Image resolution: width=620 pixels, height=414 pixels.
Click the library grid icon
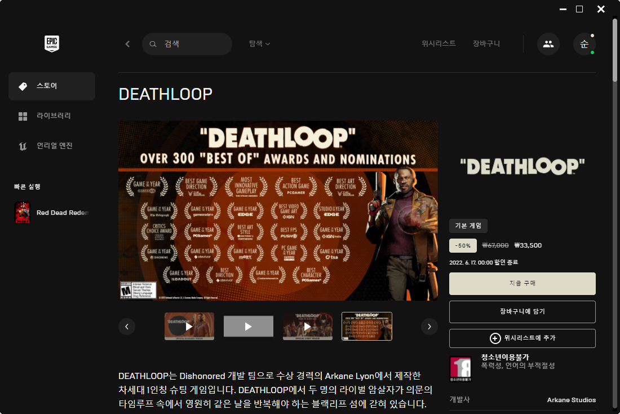pos(23,116)
